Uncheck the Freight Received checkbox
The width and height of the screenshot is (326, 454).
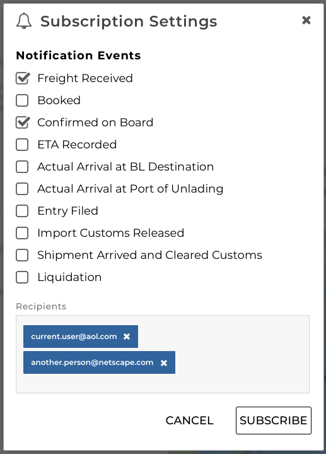(22, 78)
